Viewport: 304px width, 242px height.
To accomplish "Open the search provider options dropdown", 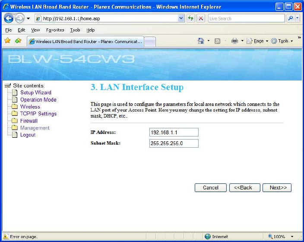I will click(298, 19).
